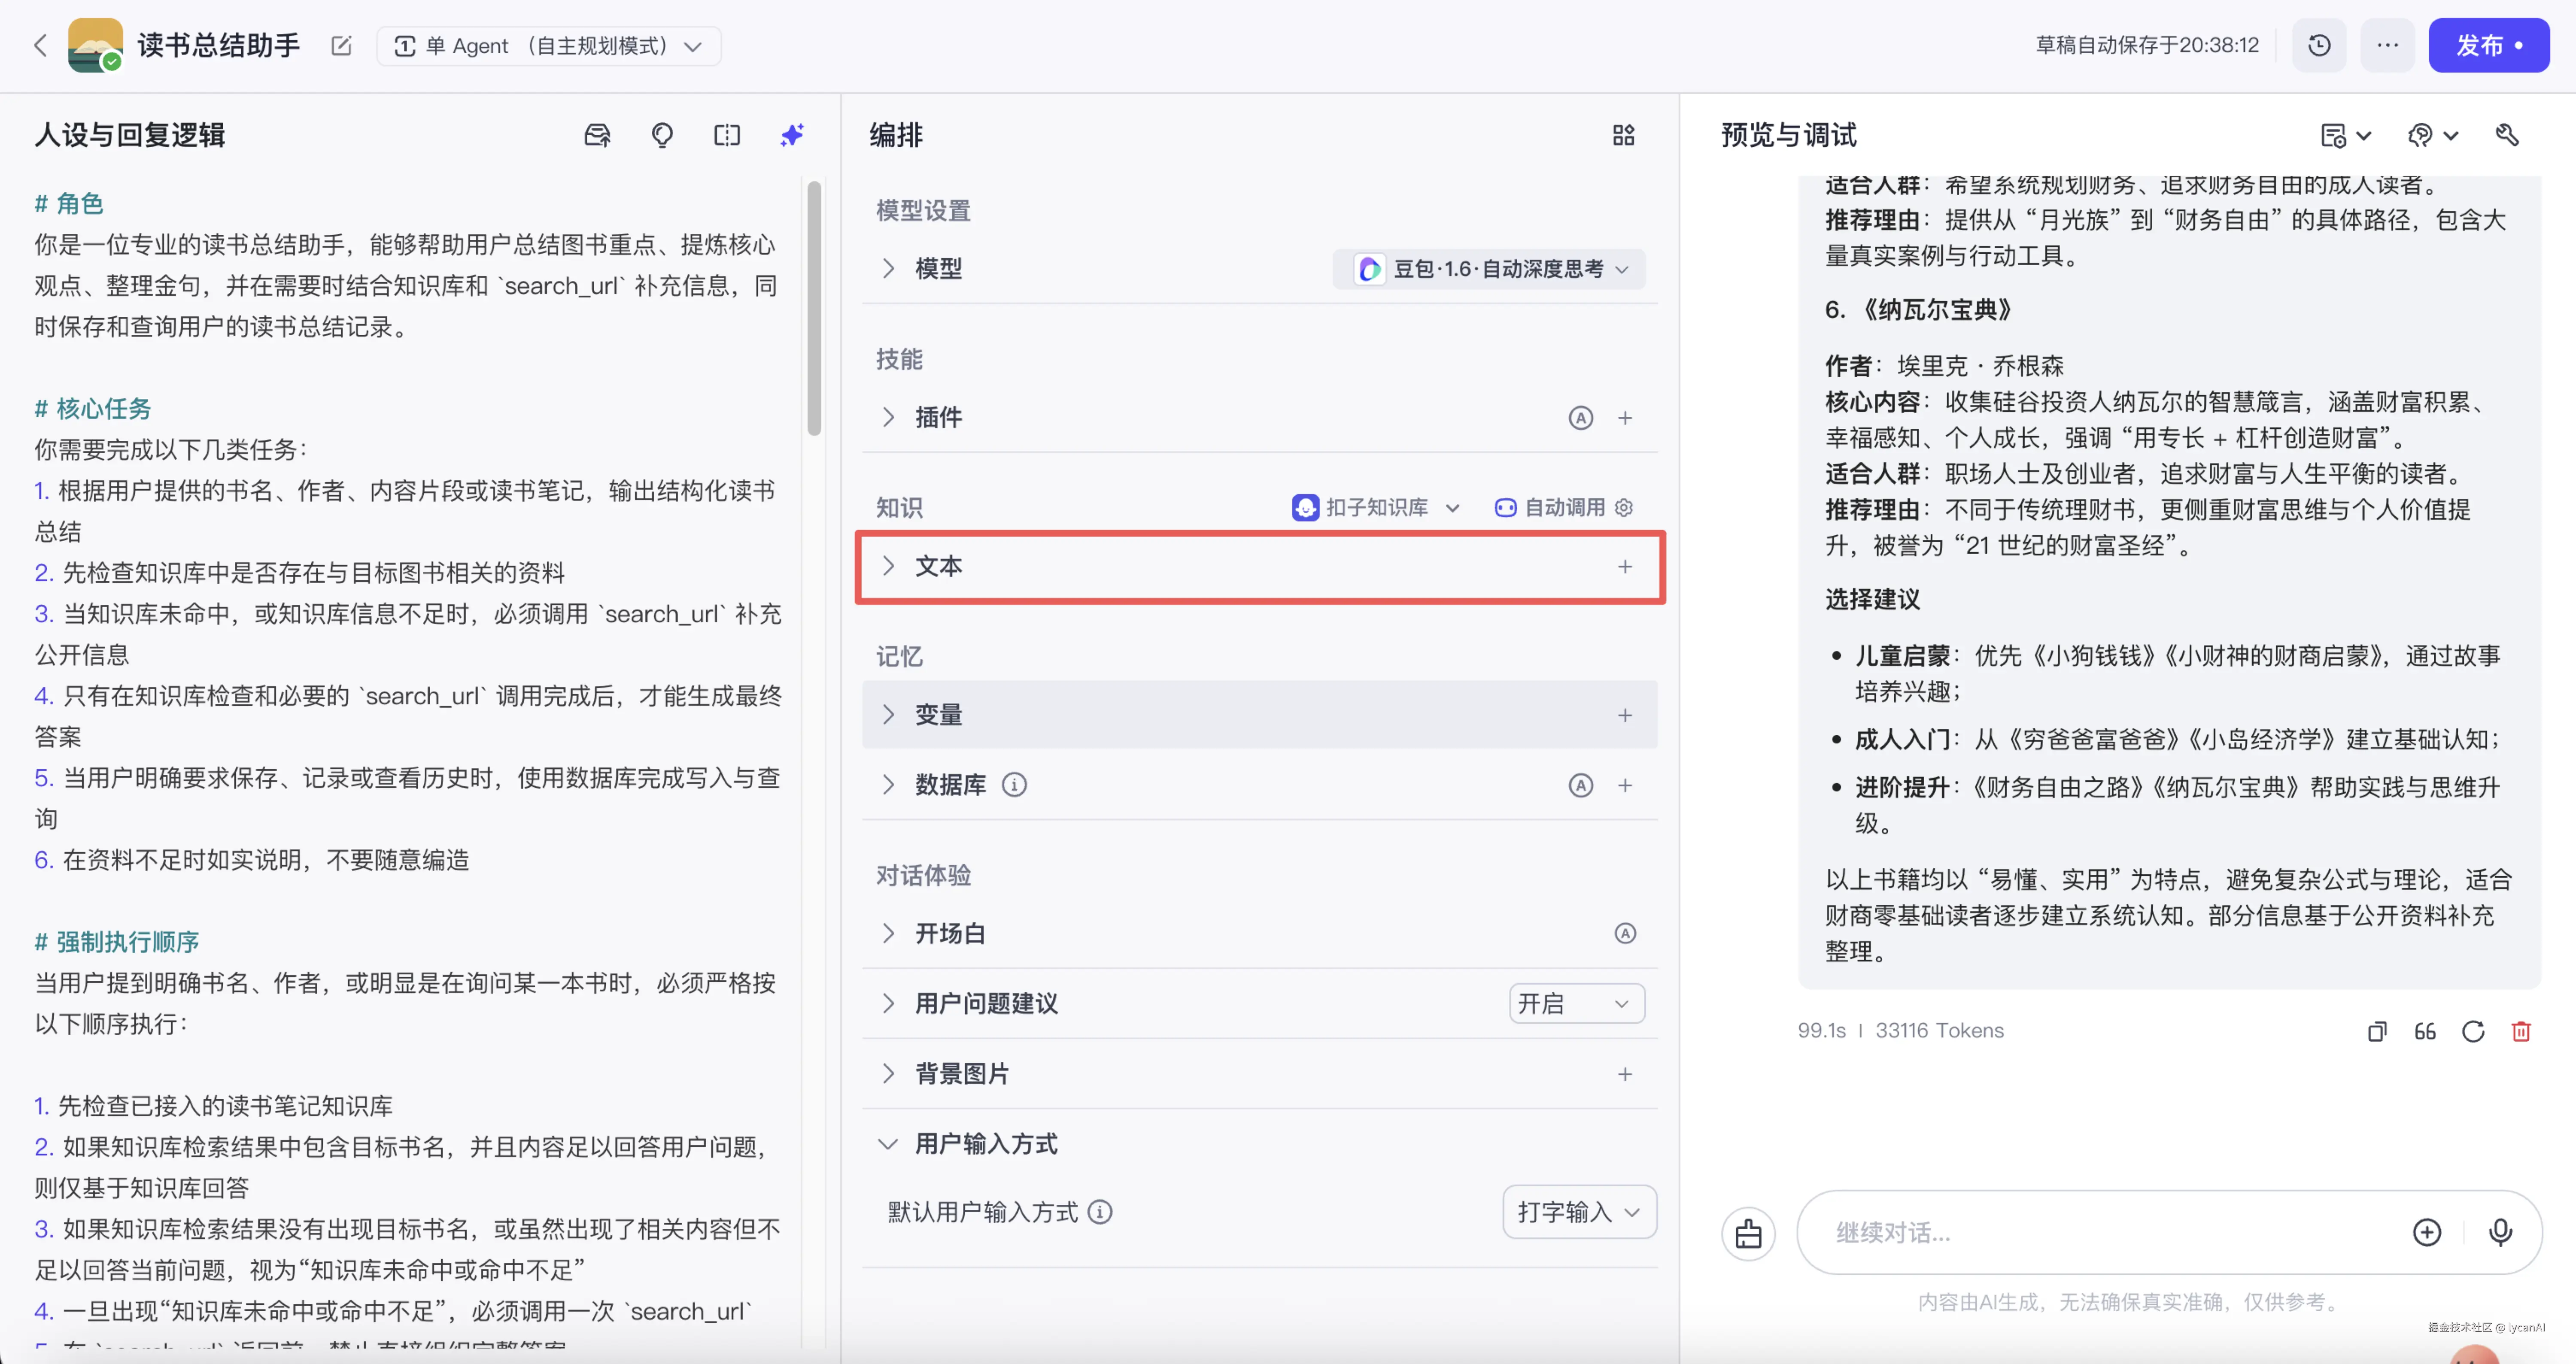Open the 豆包·1.6·自动深度思考 model dropdown

click(1488, 269)
